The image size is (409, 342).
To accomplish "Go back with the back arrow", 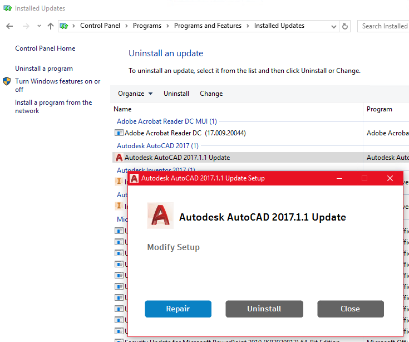I will (x=9, y=26).
